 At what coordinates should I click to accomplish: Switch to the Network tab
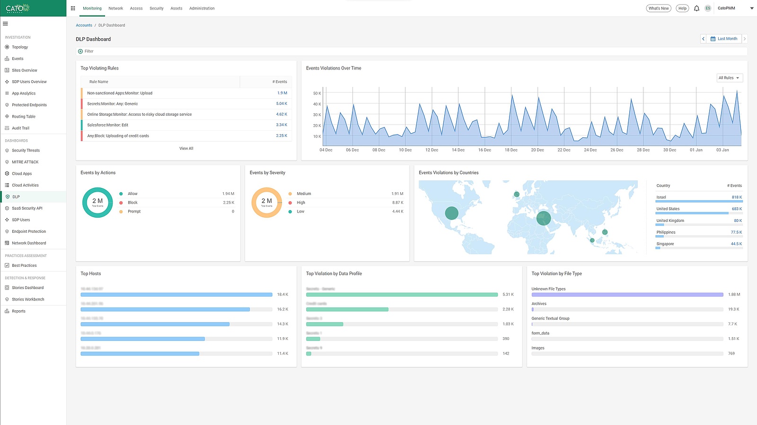pos(115,8)
